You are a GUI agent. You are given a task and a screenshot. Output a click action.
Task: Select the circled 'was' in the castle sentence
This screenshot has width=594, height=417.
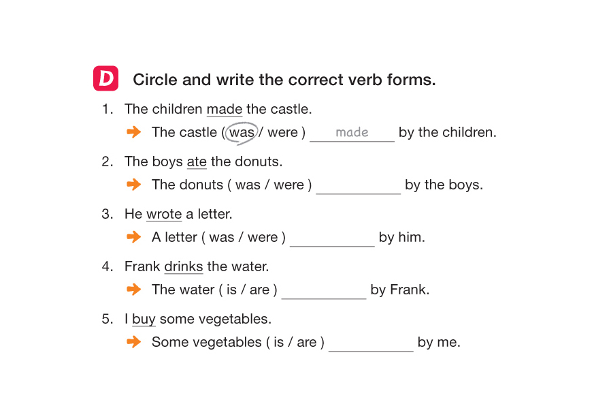(x=242, y=133)
